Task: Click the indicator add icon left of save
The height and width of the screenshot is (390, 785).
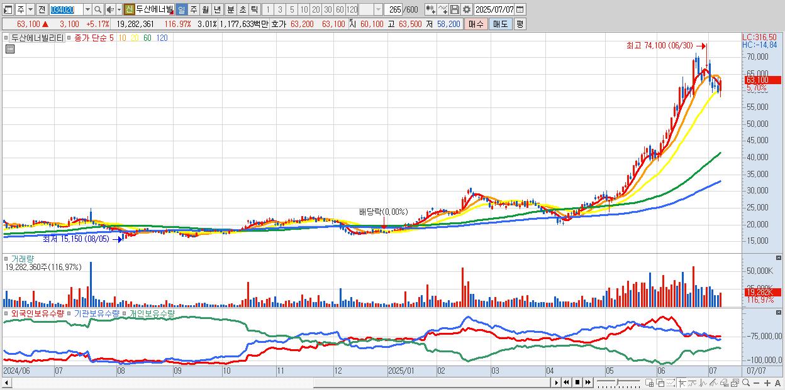Action: point(442,9)
